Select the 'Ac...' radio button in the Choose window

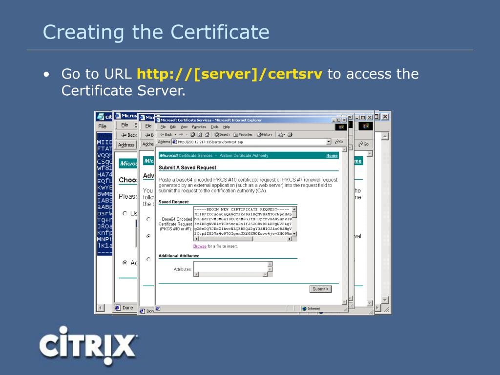click(x=125, y=263)
